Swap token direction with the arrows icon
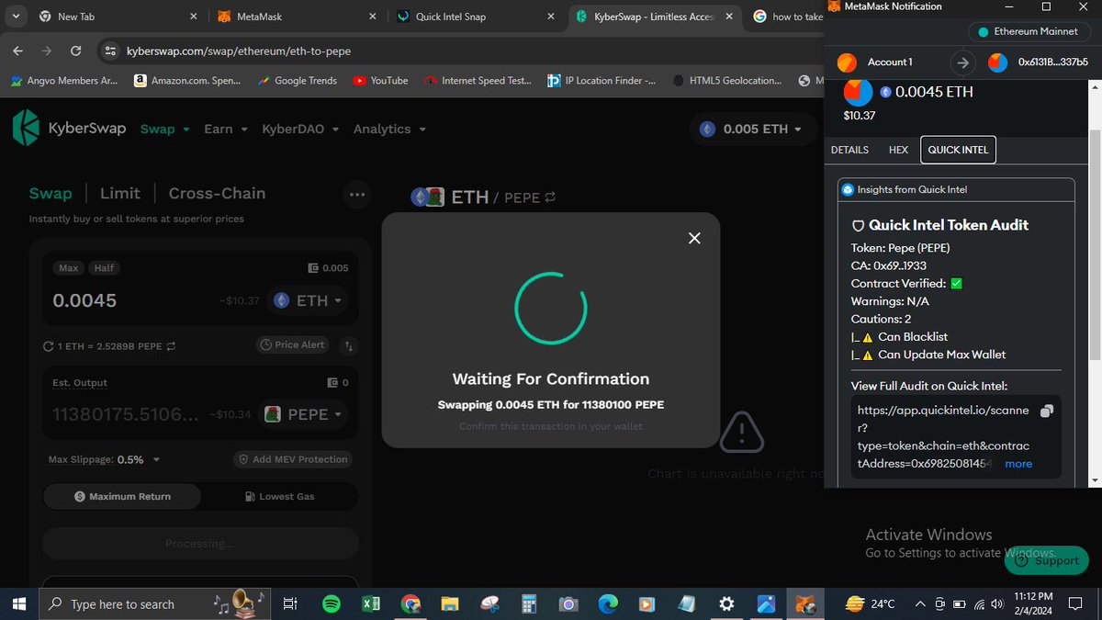Screen dimensions: 1102x620 (x=349, y=345)
